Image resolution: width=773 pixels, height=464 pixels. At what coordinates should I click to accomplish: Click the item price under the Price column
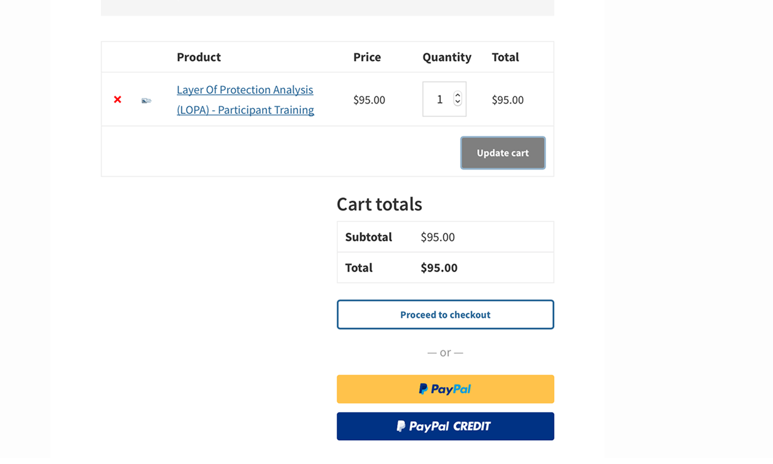pyautogui.click(x=369, y=100)
